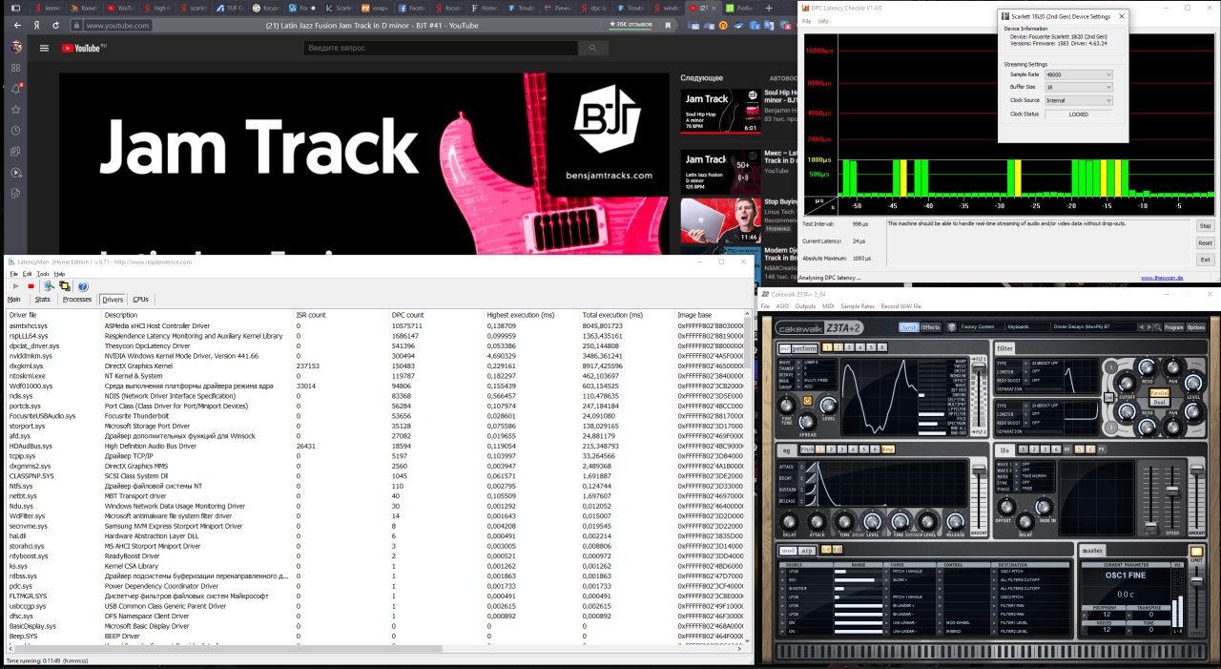Image resolution: width=1221 pixels, height=669 pixels.
Task: Select Parallel filter routing in Z3TA+2
Action: point(1159,392)
